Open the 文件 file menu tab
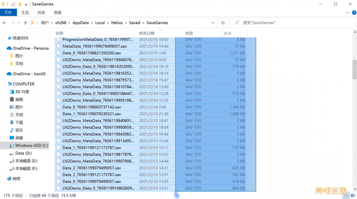The height and width of the screenshot is (199, 357). coord(8,13)
